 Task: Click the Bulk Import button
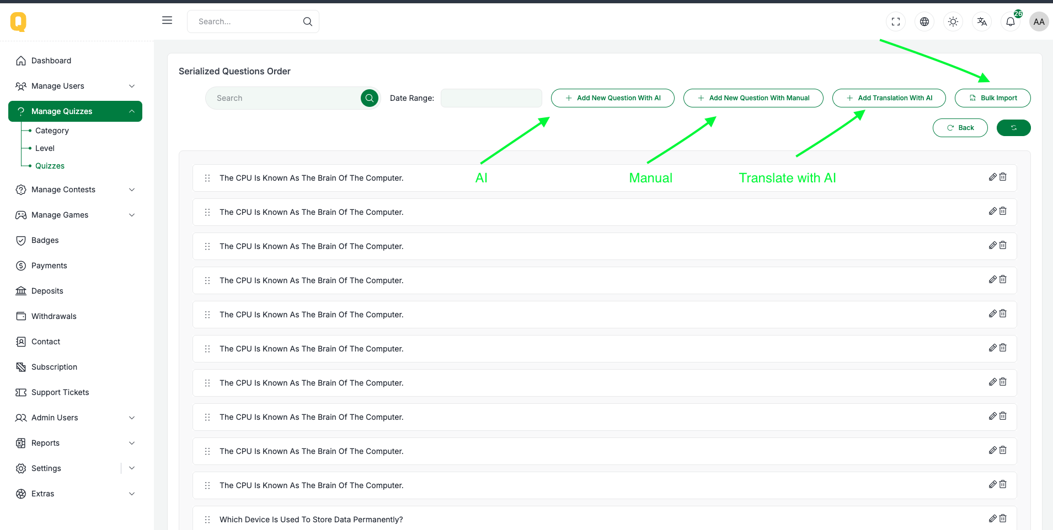point(992,98)
